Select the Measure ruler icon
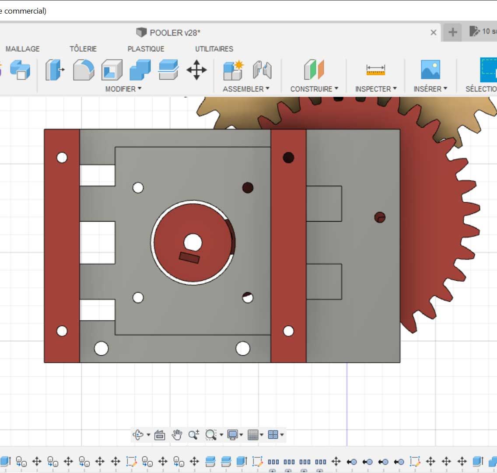The height and width of the screenshot is (473, 497). point(375,70)
